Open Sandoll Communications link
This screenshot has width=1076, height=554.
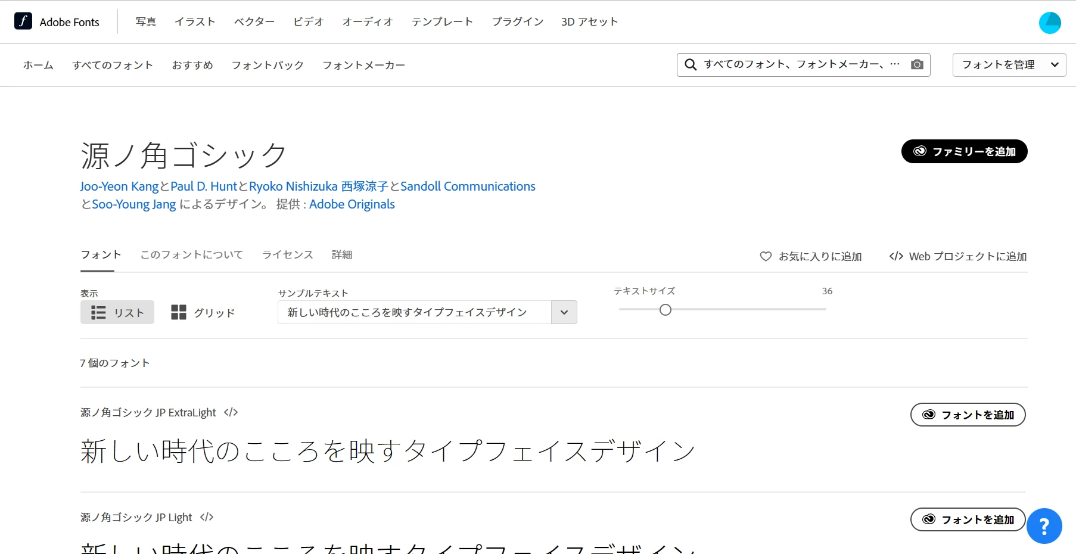[x=468, y=186]
